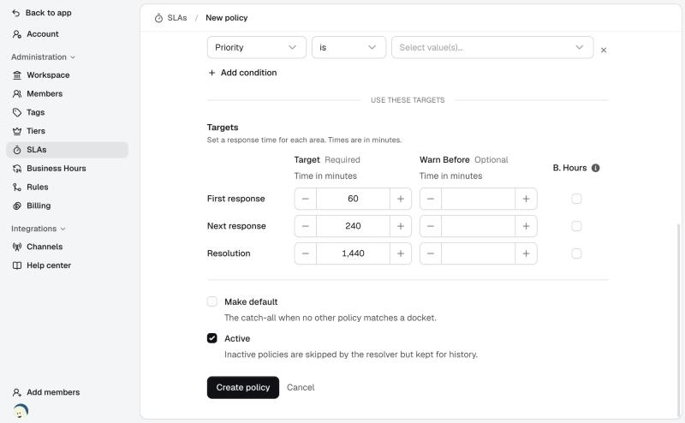
Task: Check the Make default checkbox
Action: (x=211, y=301)
